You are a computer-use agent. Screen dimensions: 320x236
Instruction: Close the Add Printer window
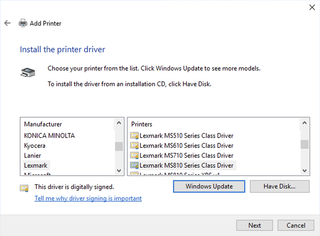click(312, 7)
